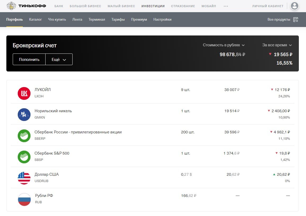Switch to the 'Терминал' tab
The height and width of the screenshot is (216, 306).
pyautogui.click(x=97, y=20)
